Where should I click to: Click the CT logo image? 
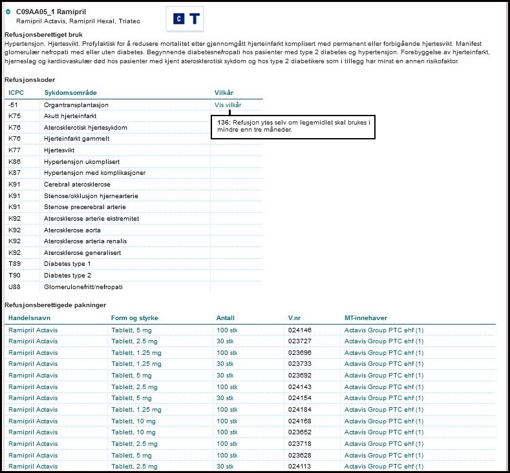pos(185,19)
